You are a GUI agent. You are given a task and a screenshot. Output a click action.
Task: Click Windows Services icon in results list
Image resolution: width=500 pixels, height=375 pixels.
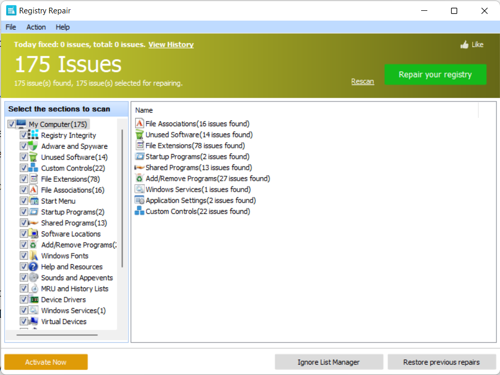tap(139, 189)
